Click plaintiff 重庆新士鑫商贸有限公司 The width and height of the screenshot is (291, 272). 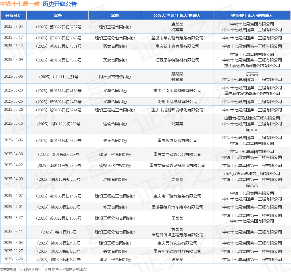(x=177, y=46)
